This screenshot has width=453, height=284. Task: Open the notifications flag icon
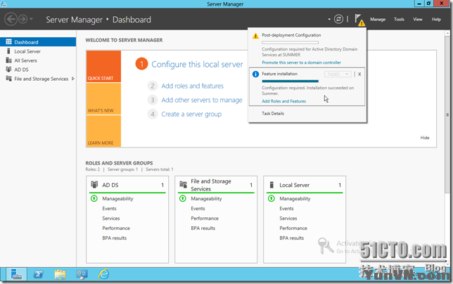tap(359, 20)
